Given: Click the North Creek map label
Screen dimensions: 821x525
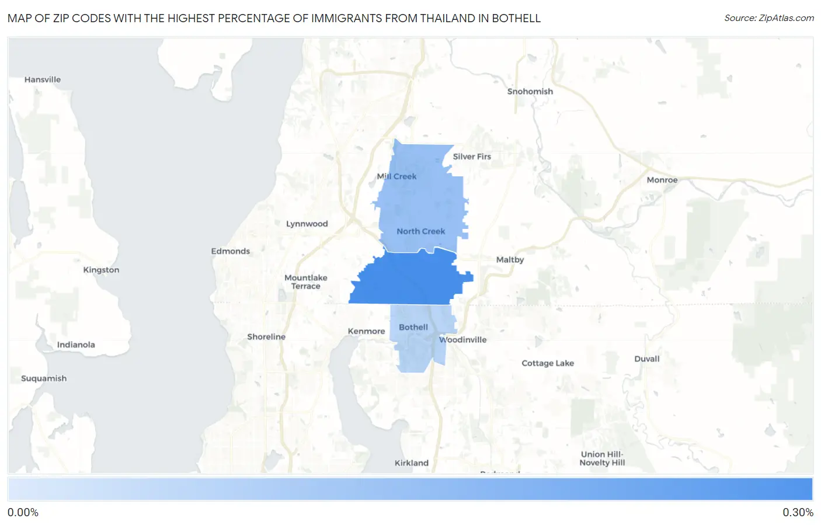Looking at the screenshot, I should [x=420, y=231].
